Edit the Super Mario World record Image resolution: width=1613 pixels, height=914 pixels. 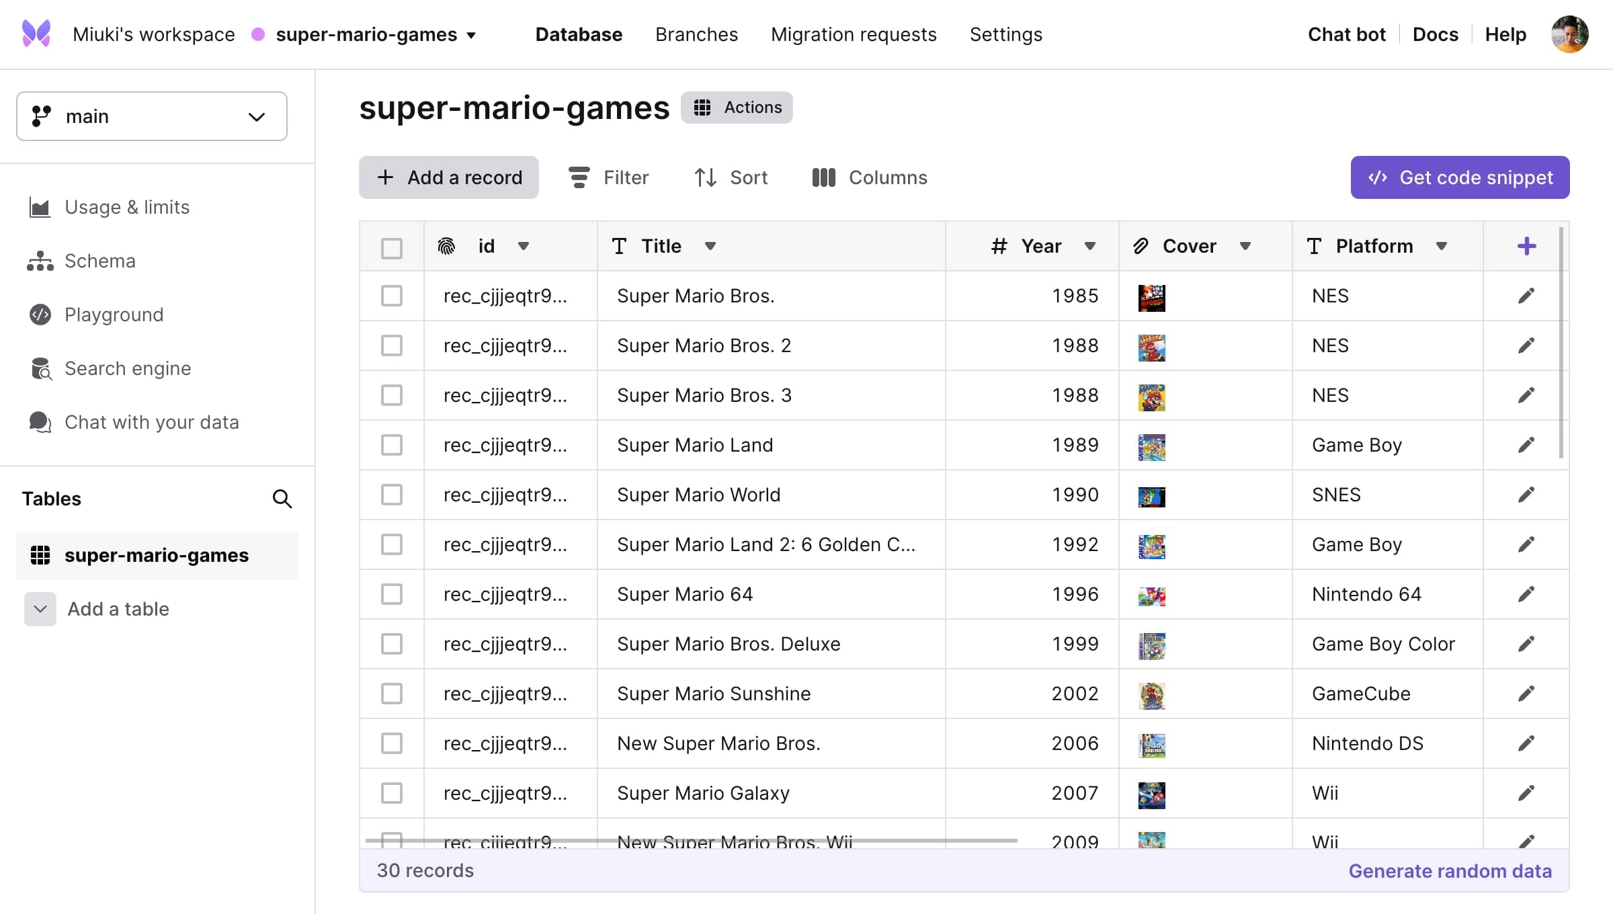(1526, 495)
